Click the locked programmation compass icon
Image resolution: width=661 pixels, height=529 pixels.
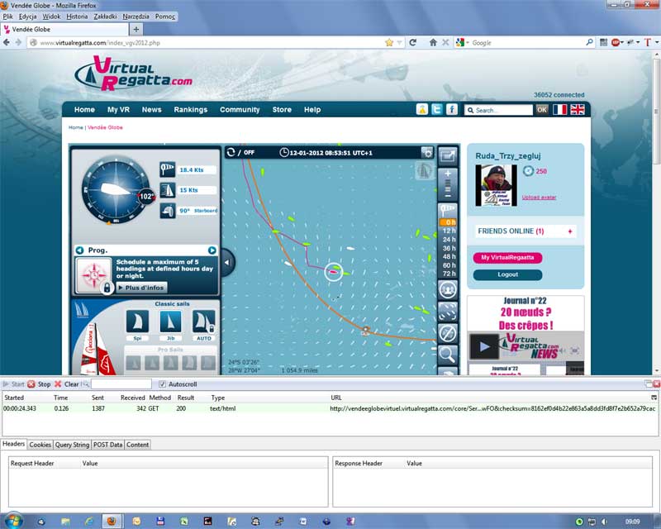click(93, 275)
